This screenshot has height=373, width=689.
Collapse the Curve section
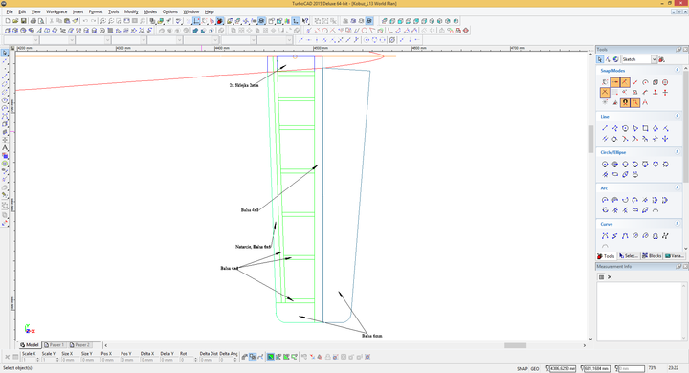point(678,224)
